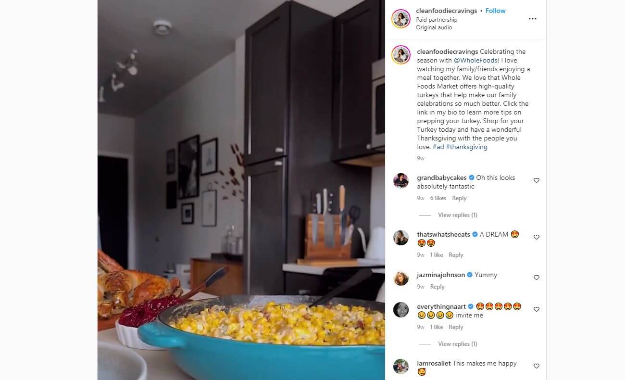This screenshot has height=380, width=625.
Task: Like grandbabycakes' comment with the heart
Action: coord(537,180)
